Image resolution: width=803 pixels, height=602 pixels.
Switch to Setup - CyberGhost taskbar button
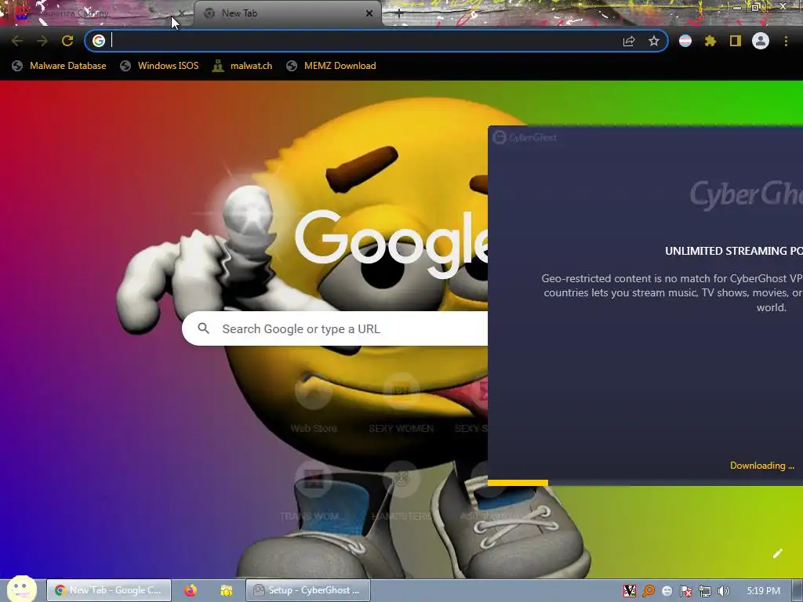pyautogui.click(x=307, y=590)
